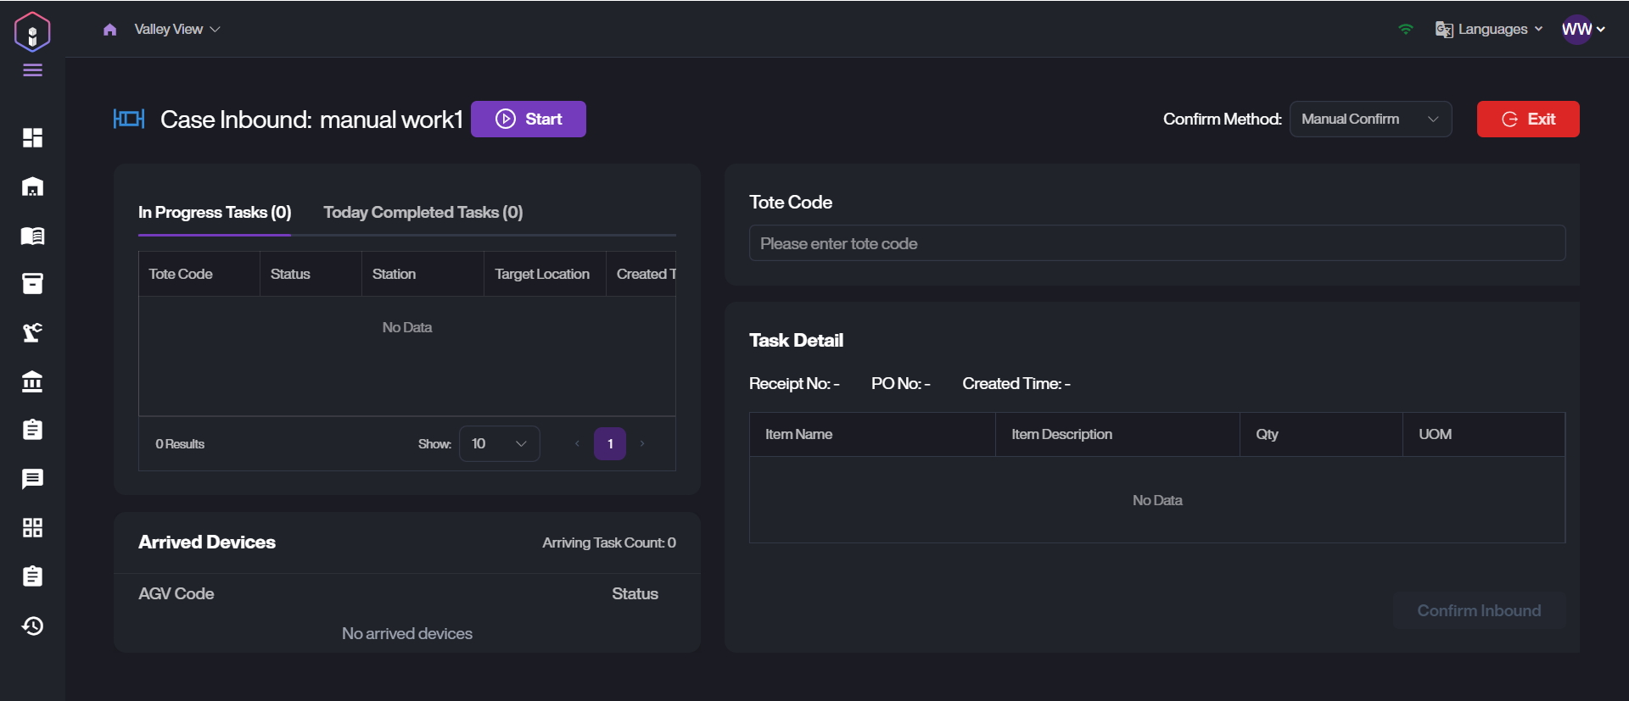Switch to Today Completed Tasks tab
The width and height of the screenshot is (1629, 701).
423,213
